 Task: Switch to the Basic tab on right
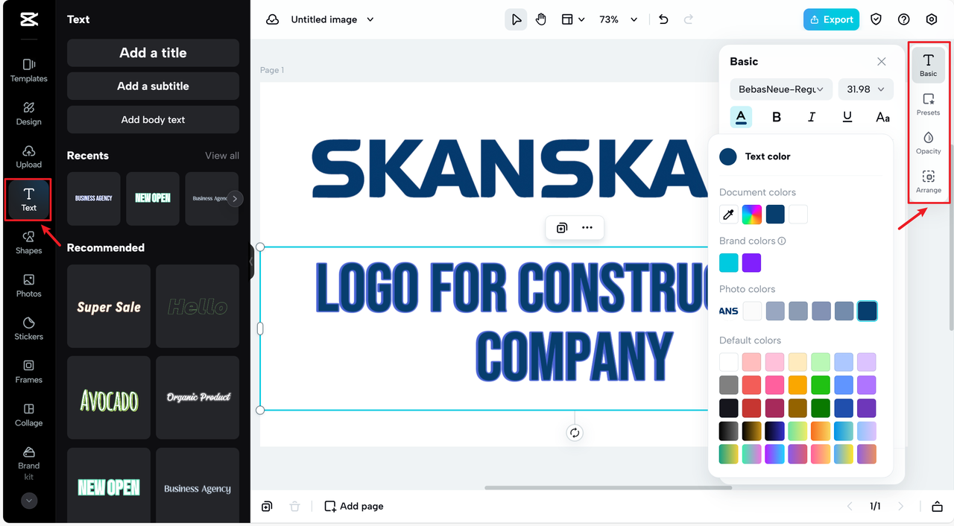point(929,65)
